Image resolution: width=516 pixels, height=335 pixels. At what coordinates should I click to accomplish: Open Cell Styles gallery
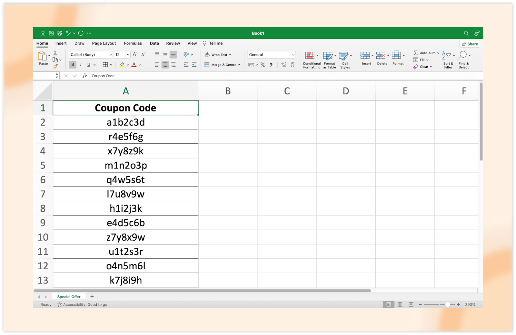[345, 60]
